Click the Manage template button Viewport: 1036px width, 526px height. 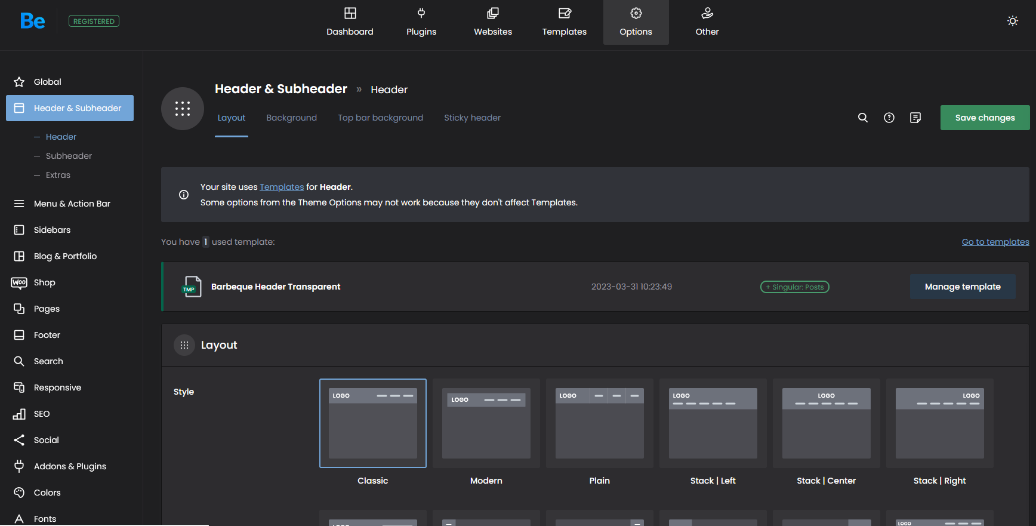(x=963, y=287)
